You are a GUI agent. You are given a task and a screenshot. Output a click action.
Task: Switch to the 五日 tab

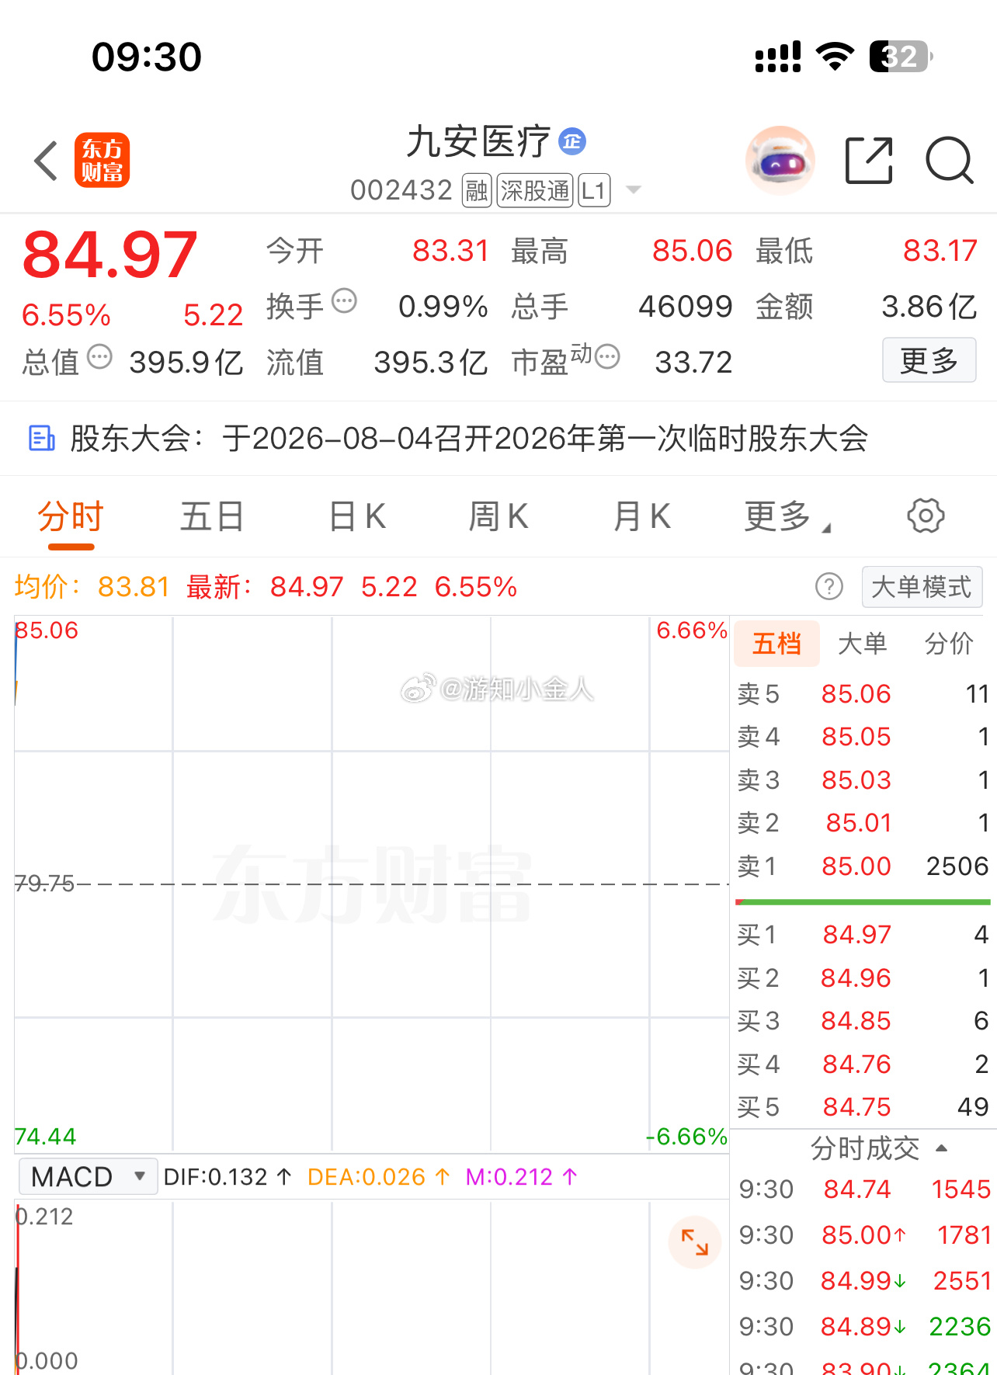coord(212,516)
